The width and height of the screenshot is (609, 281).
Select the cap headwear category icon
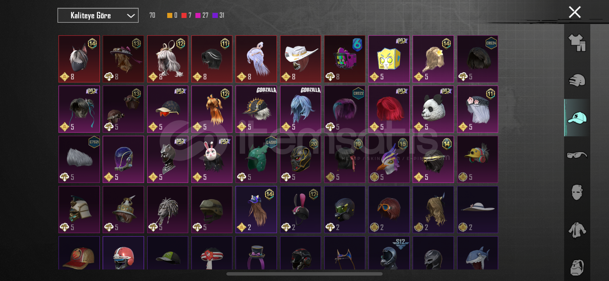click(577, 118)
